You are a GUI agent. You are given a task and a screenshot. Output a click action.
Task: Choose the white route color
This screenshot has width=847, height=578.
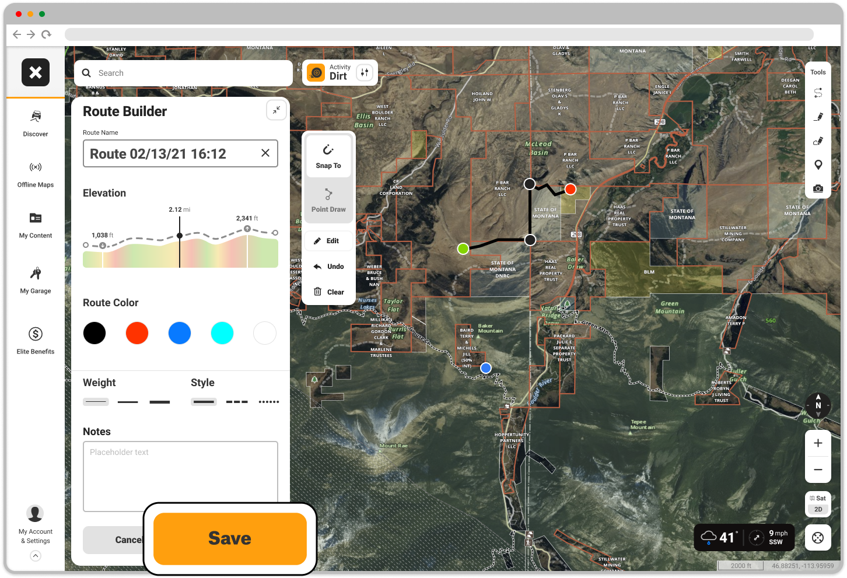point(265,333)
